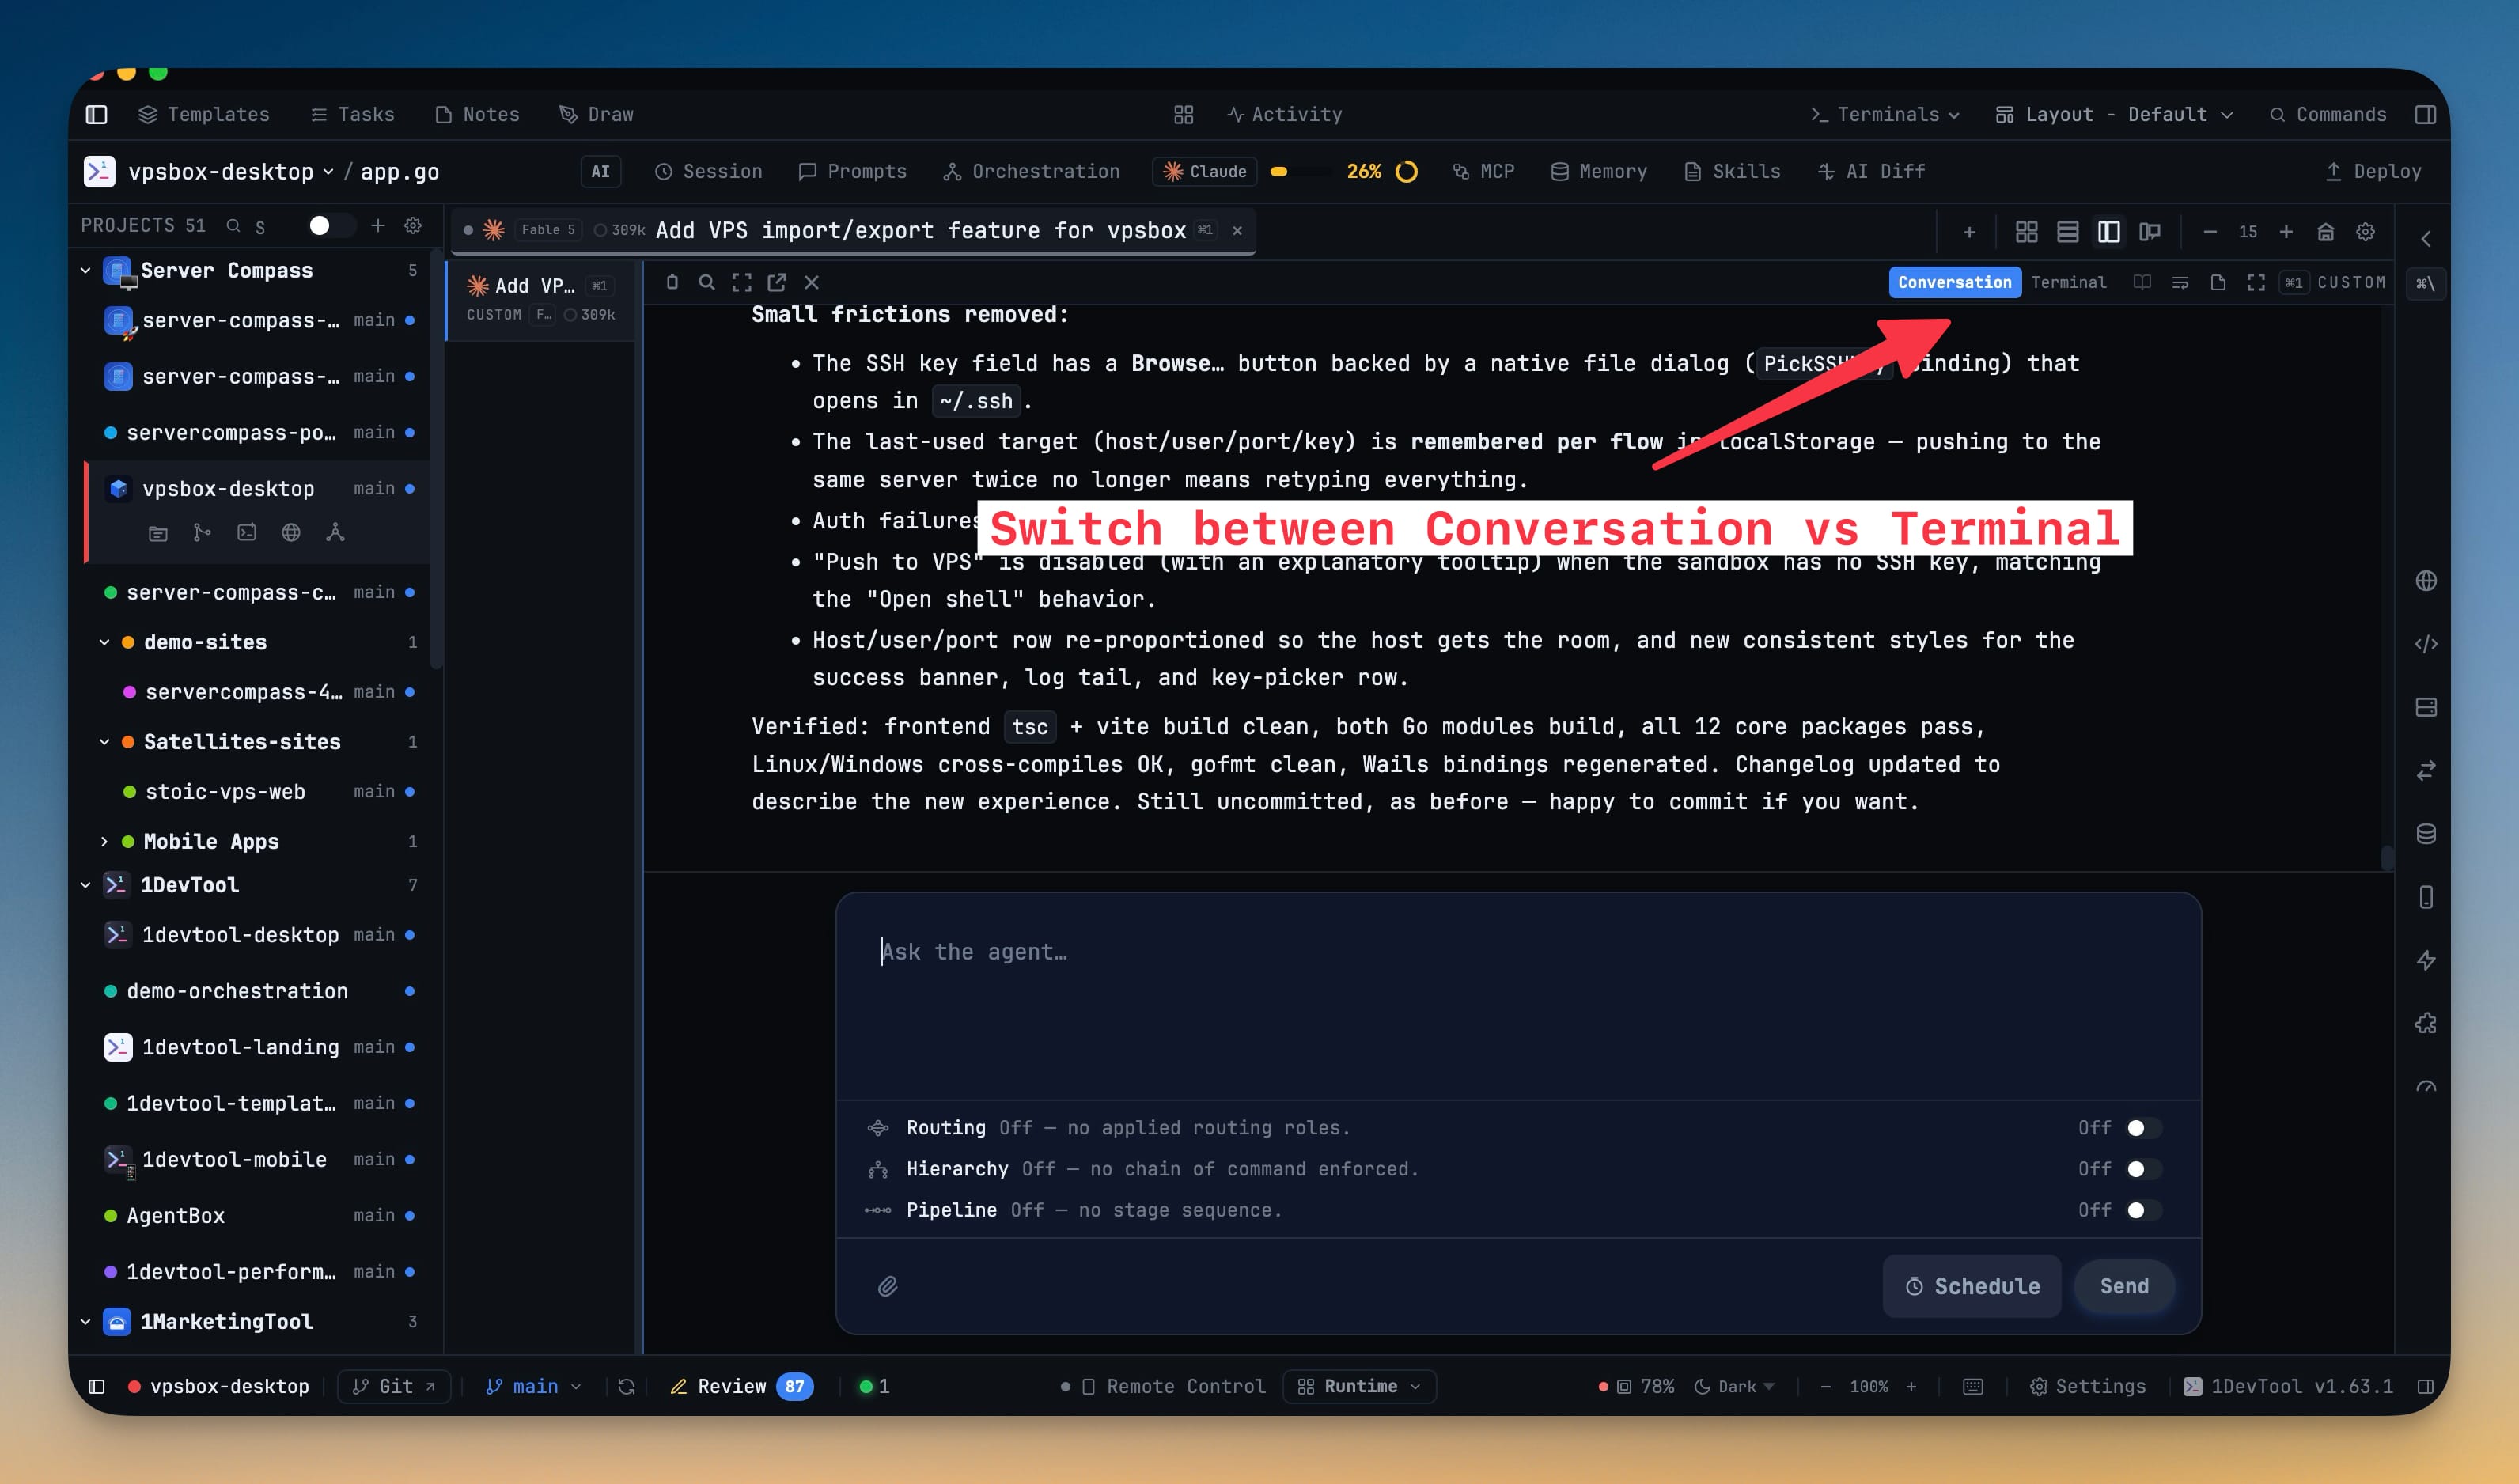Open the vpsbox-desktop terminal icon

(247, 533)
